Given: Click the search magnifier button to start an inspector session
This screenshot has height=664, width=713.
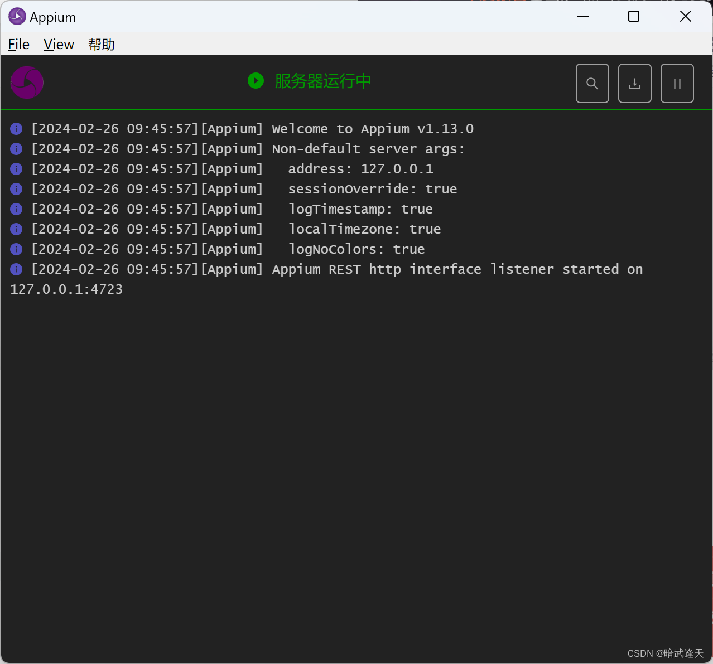Looking at the screenshot, I should click(x=592, y=84).
